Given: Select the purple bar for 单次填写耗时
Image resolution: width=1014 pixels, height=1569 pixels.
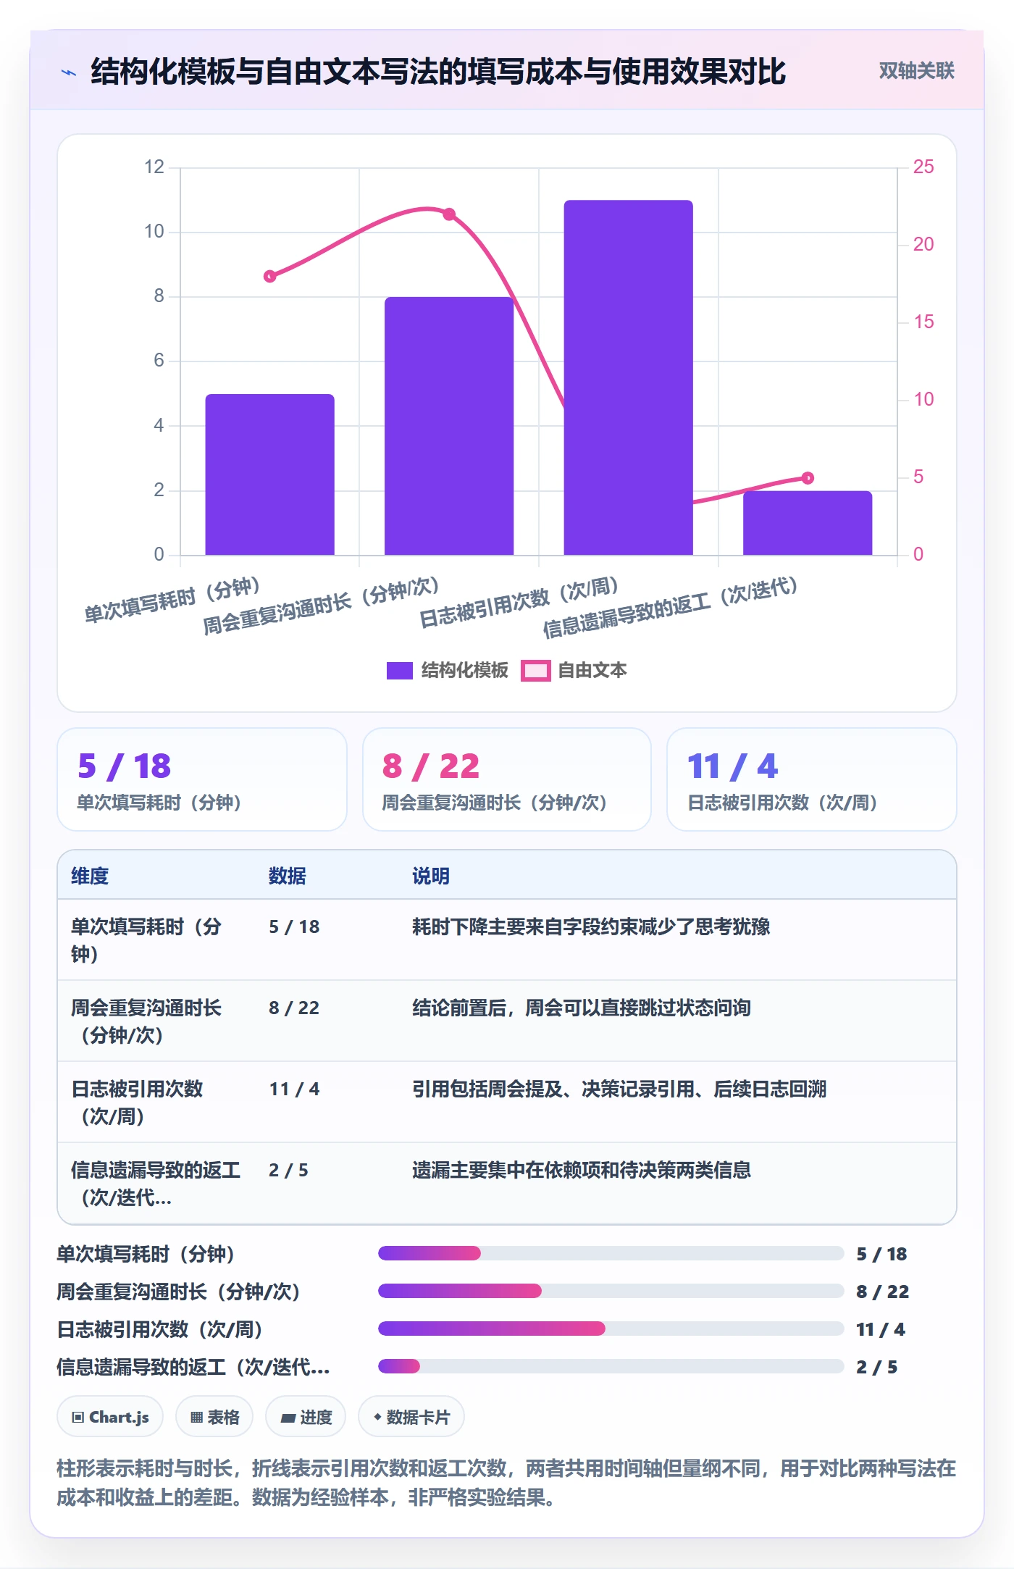Looking at the screenshot, I should click(269, 474).
